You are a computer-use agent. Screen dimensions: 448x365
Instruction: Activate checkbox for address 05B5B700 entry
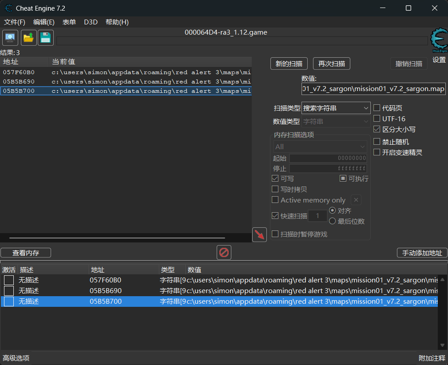pyautogui.click(x=9, y=301)
